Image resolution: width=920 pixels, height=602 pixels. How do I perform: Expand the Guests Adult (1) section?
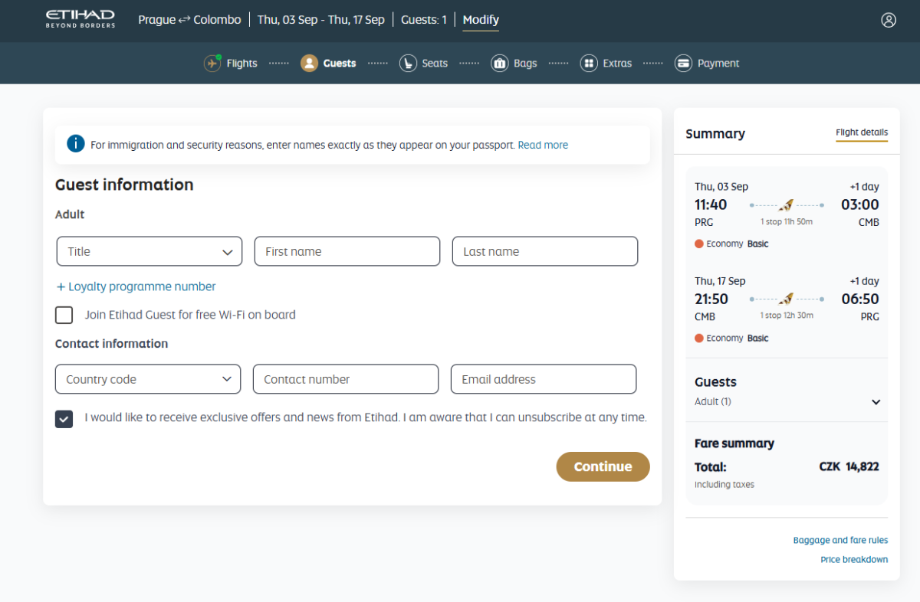coord(876,402)
